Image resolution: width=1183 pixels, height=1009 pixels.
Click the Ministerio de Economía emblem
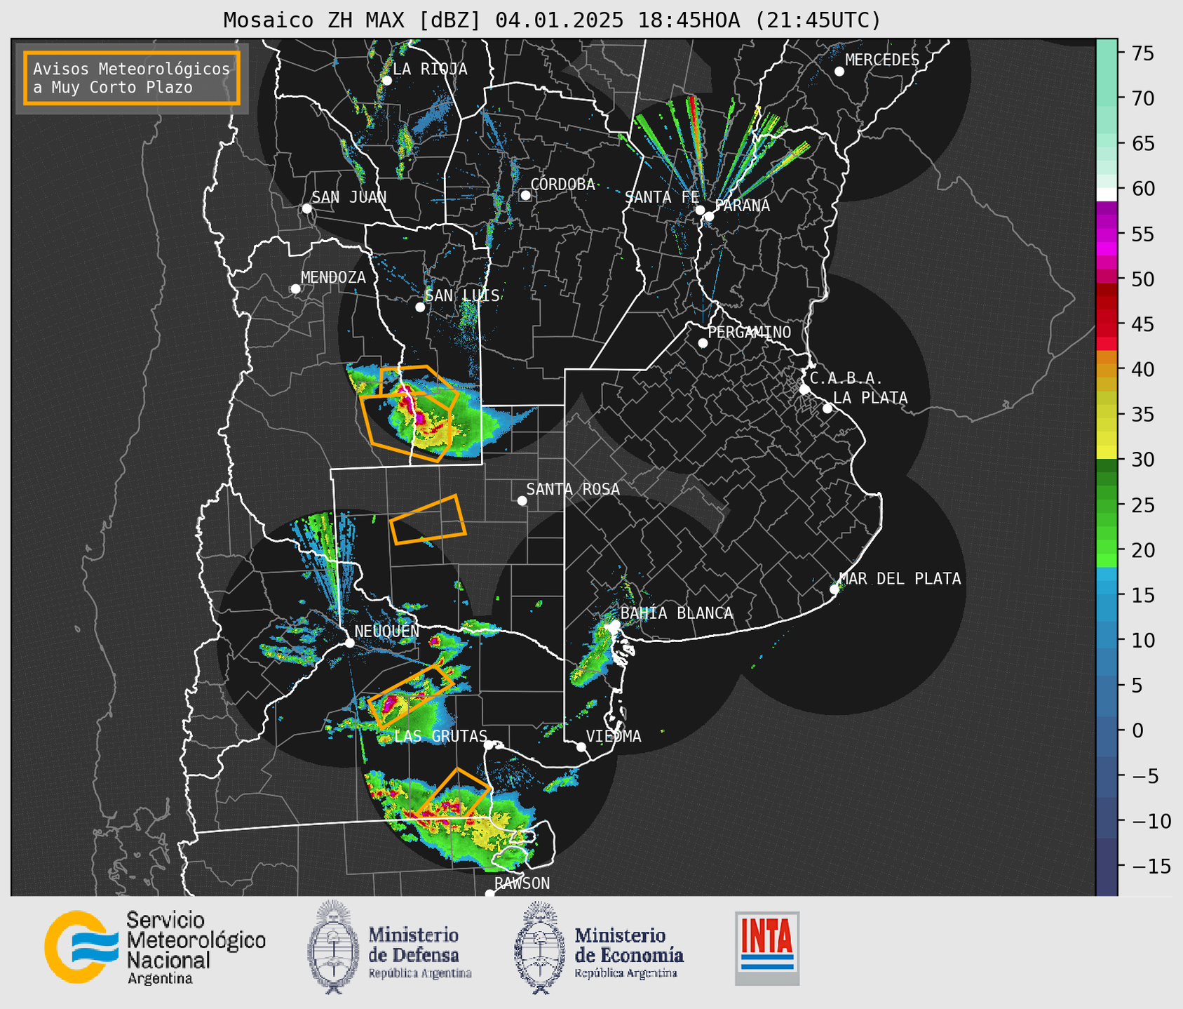[539, 947]
